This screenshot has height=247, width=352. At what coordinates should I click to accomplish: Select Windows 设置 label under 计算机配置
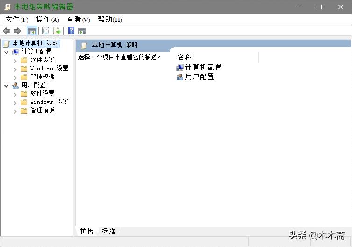click(x=49, y=68)
